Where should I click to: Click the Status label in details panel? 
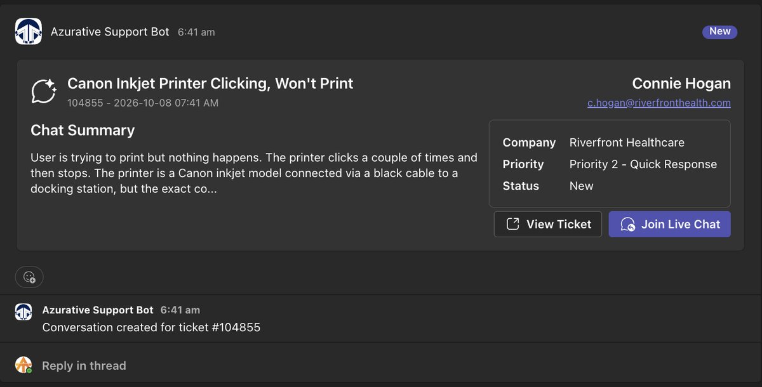(x=521, y=186)
